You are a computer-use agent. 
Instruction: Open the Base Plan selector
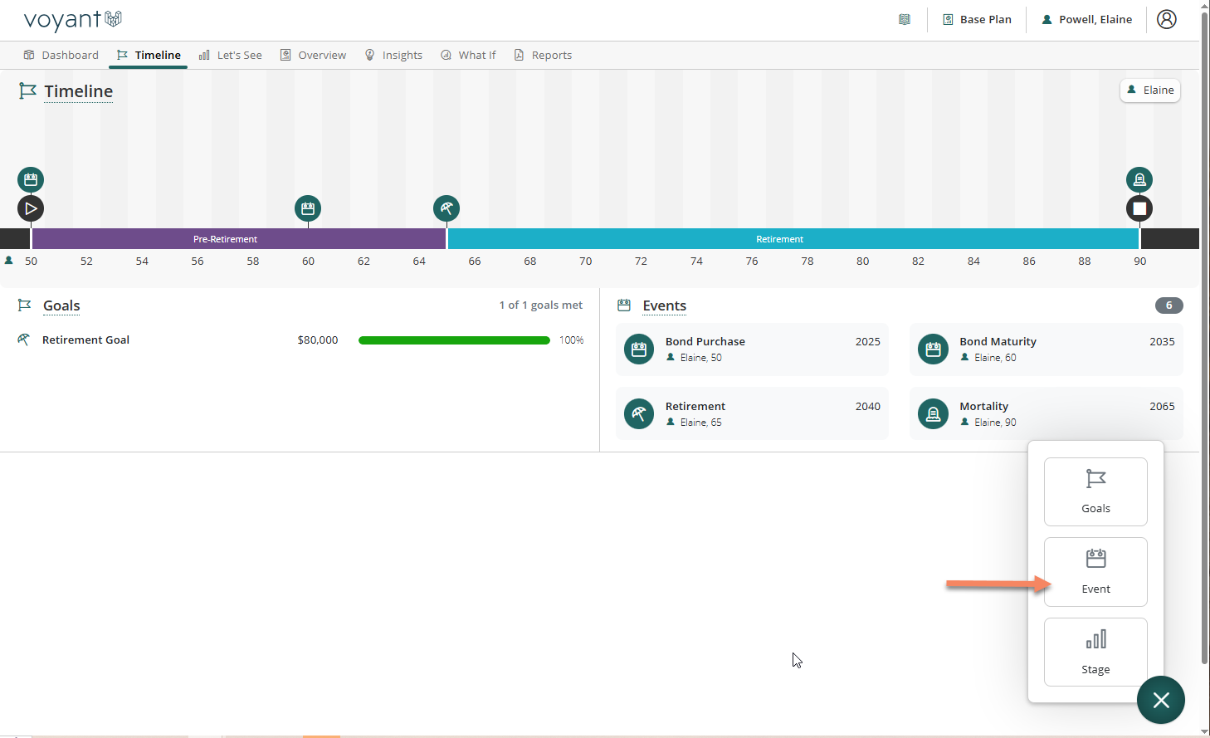coord(977,19)
